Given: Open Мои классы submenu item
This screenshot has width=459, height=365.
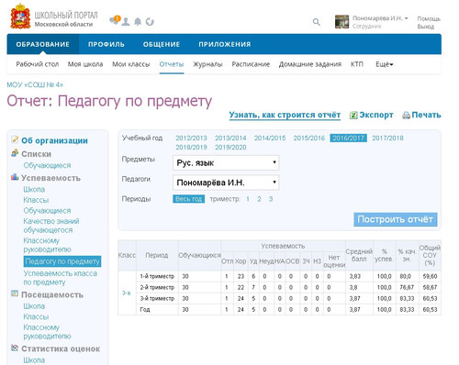Looking at the screenshot, I should (x=131, y=64).
